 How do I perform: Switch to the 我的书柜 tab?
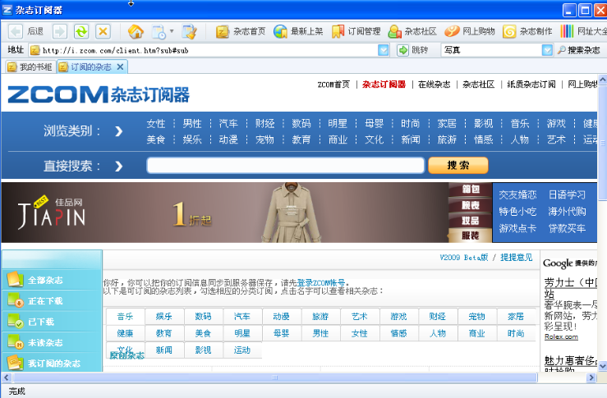pyautogui.click(x=30, y=67)
